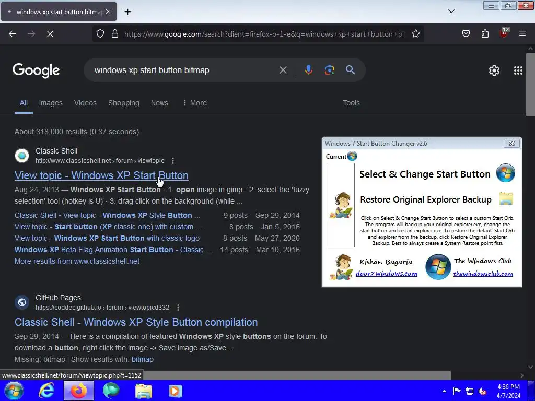Launch the media player taskbar icon
535x401 pixels.
click(176, 391)
